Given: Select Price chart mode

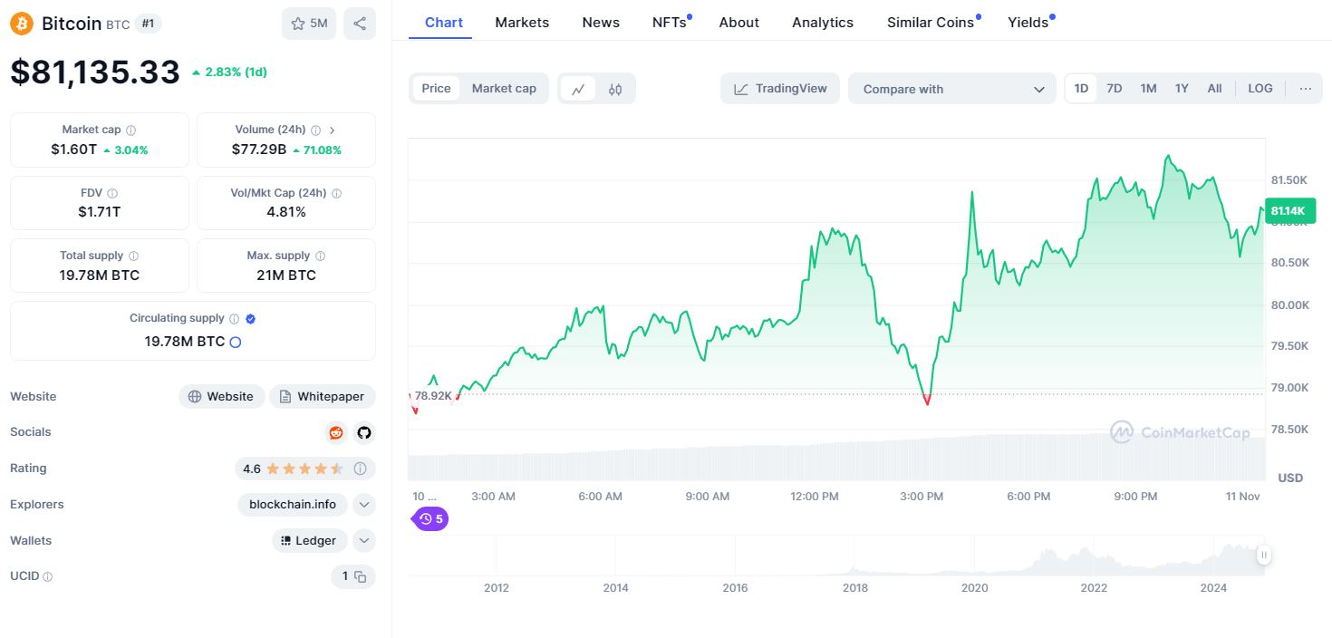Looking at the screenshot, I should (436, 88).
